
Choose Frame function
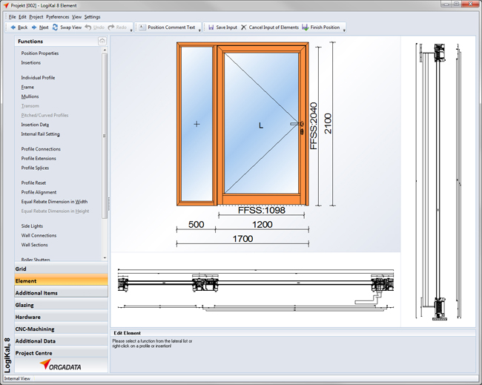[27, 88]
